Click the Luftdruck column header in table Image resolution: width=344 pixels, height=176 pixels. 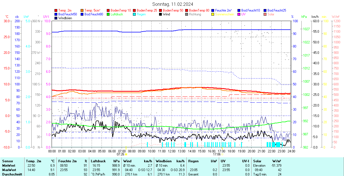click(x=98, y=161)
